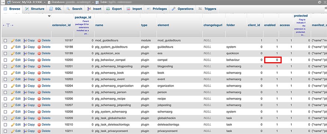Open the Import tab
Image resolution: width=327 pixels, height=134 pixels.
point(134,9)
